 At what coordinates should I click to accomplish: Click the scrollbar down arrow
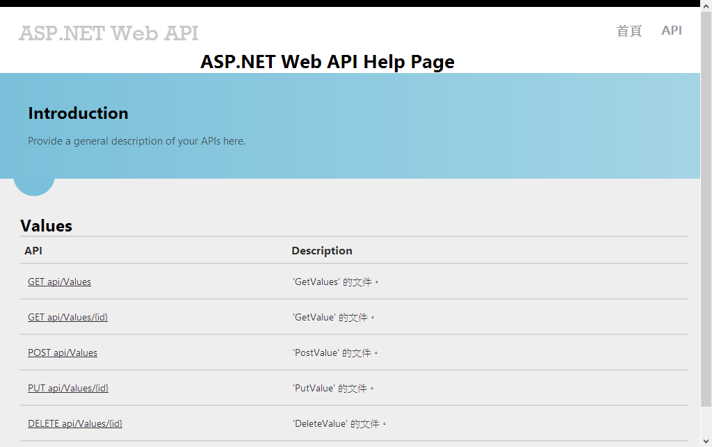pyautogui.click(x=706, y=441)
